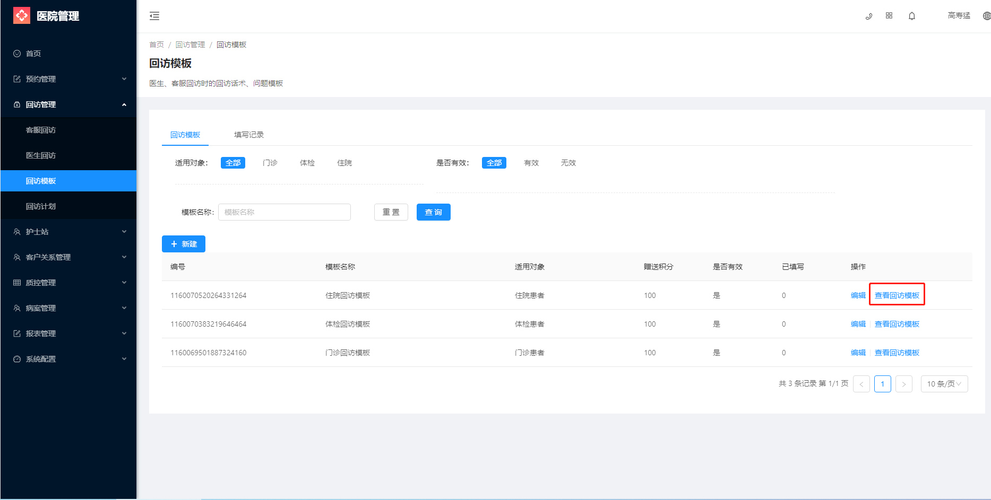Click the 质控管理 table icon
991x500 pixels.
coord(17,283)
